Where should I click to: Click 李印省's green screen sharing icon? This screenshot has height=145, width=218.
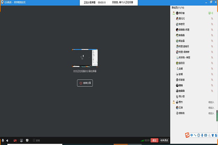click(x=209, y=13)
